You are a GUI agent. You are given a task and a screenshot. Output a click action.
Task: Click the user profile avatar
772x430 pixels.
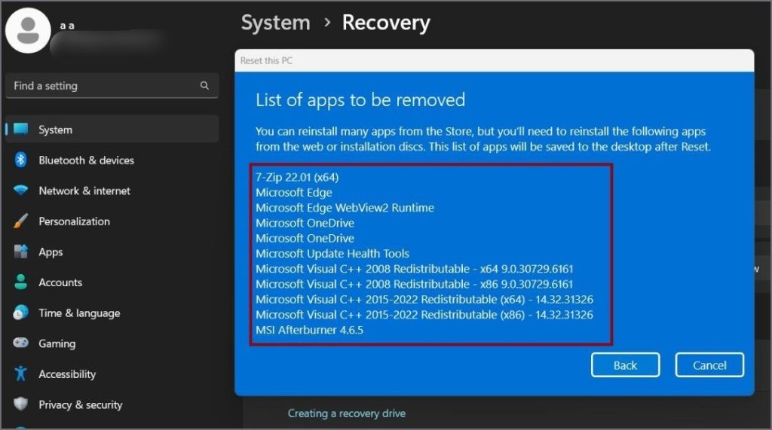[x=28, y=30]
